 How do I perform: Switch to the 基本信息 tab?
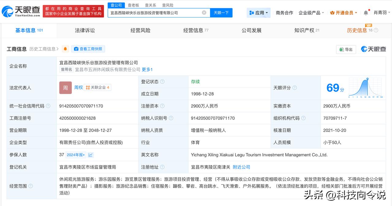[x=29, y=30]
